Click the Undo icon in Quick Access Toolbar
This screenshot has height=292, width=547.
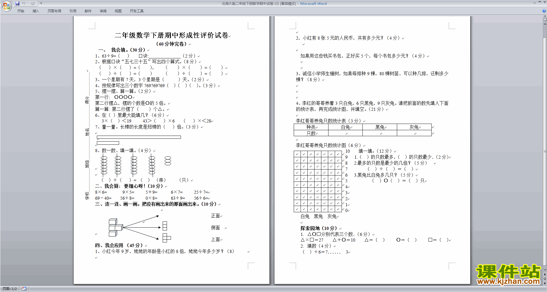(24, 3)
